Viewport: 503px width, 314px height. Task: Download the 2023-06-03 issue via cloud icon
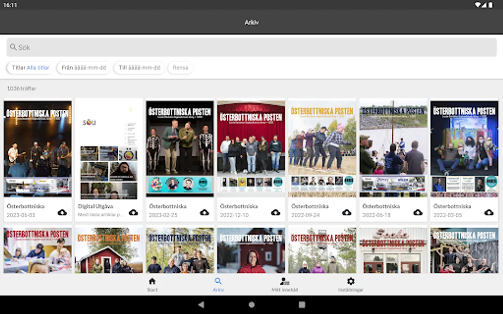click(x=62, y=212)
